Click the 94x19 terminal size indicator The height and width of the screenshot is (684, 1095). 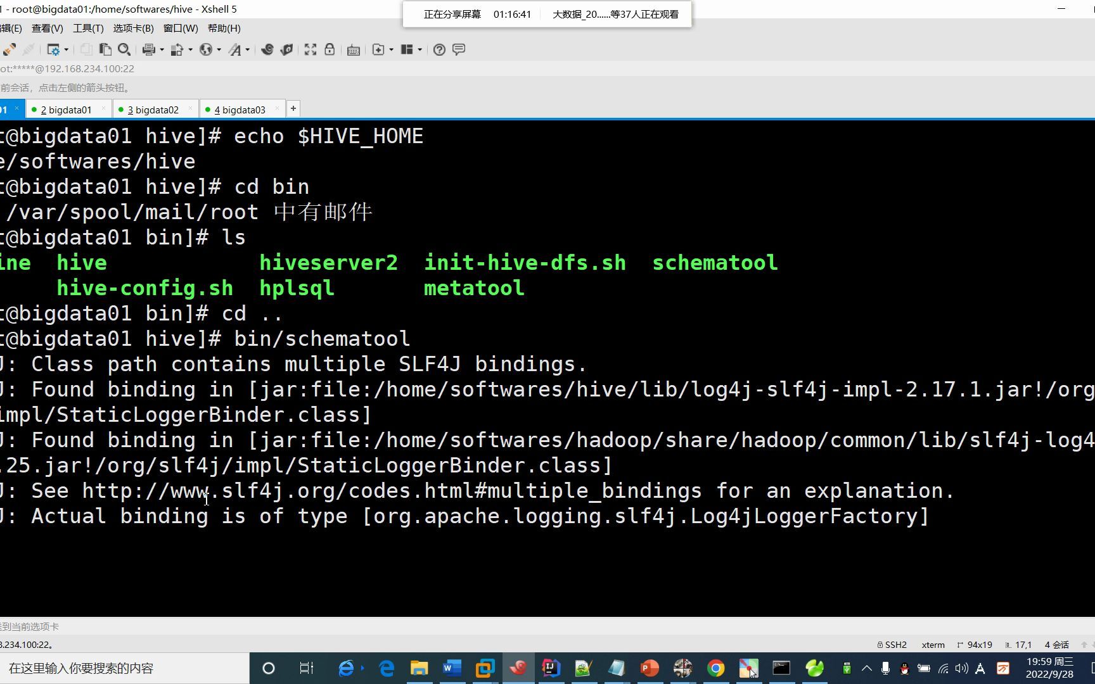tap(975, 645)
